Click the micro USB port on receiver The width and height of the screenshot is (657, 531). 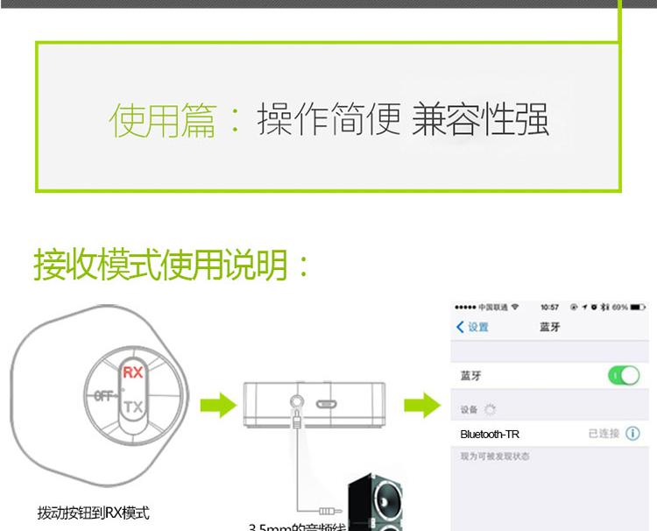point(327,405)
